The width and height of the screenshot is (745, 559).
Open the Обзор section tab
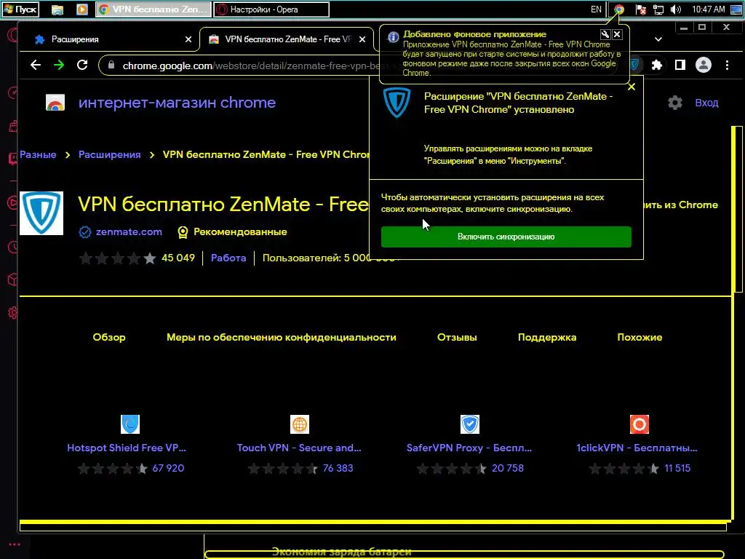(109, 337)
